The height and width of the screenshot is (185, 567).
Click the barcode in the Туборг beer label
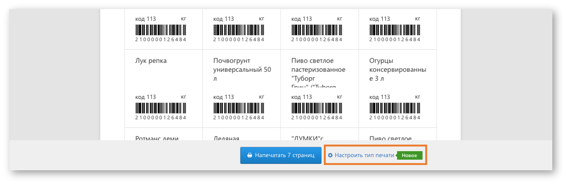pyautogui.click(x=317, y=108)
